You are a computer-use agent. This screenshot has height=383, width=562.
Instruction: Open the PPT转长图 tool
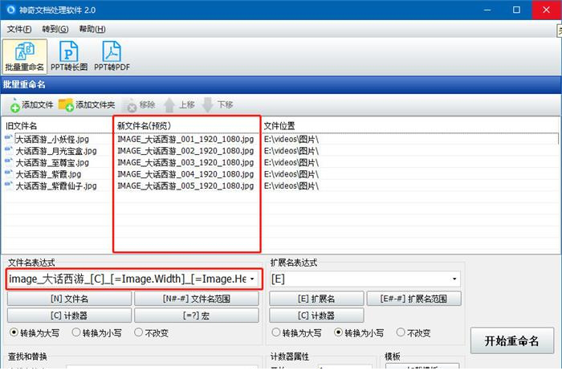coord(70,56)
